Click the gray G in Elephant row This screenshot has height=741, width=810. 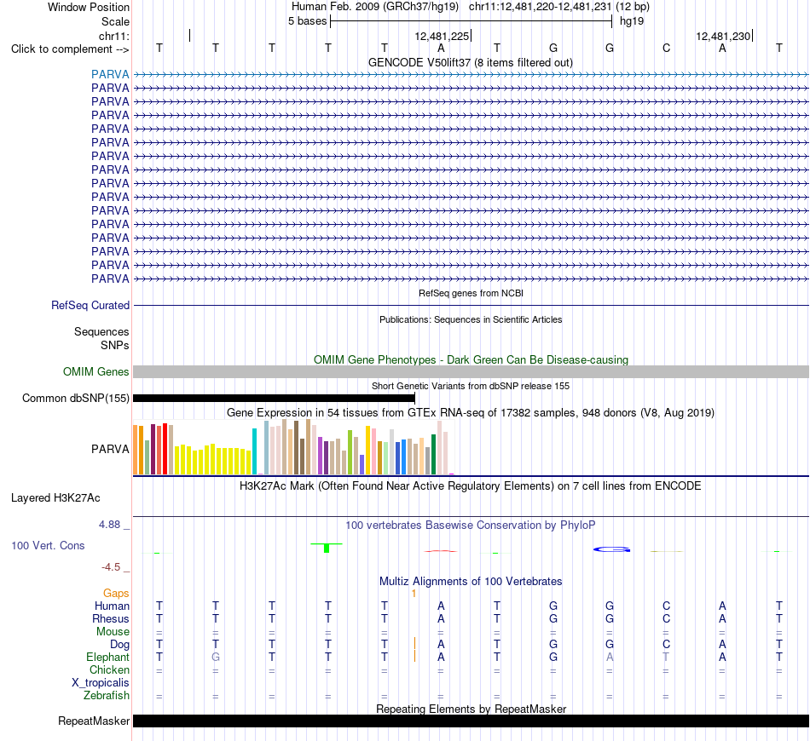tap(216, 657)
